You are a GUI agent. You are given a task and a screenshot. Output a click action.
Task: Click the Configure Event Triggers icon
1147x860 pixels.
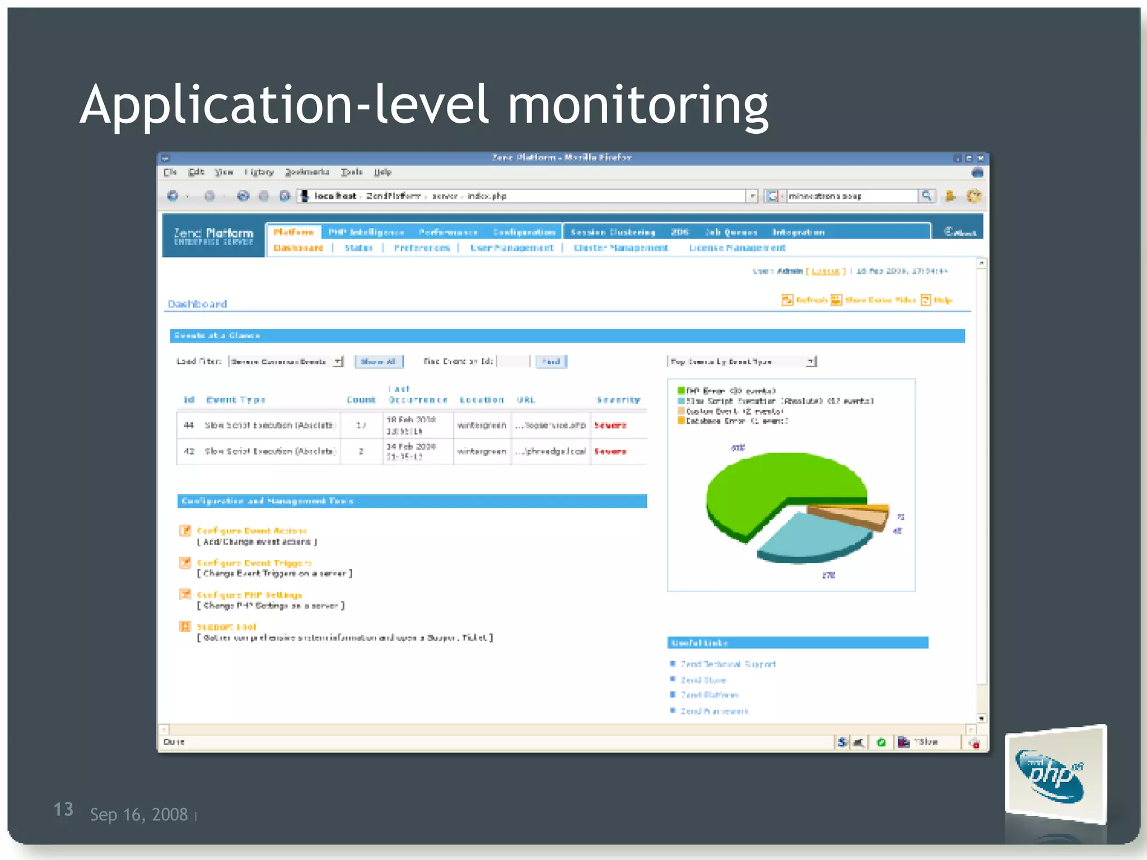click(x=185, y=563)
